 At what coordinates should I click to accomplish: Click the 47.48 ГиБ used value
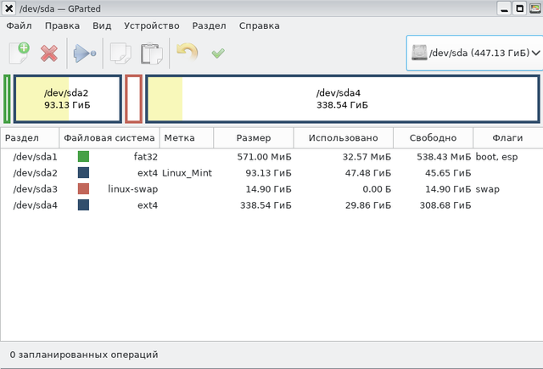click(368, 173)
